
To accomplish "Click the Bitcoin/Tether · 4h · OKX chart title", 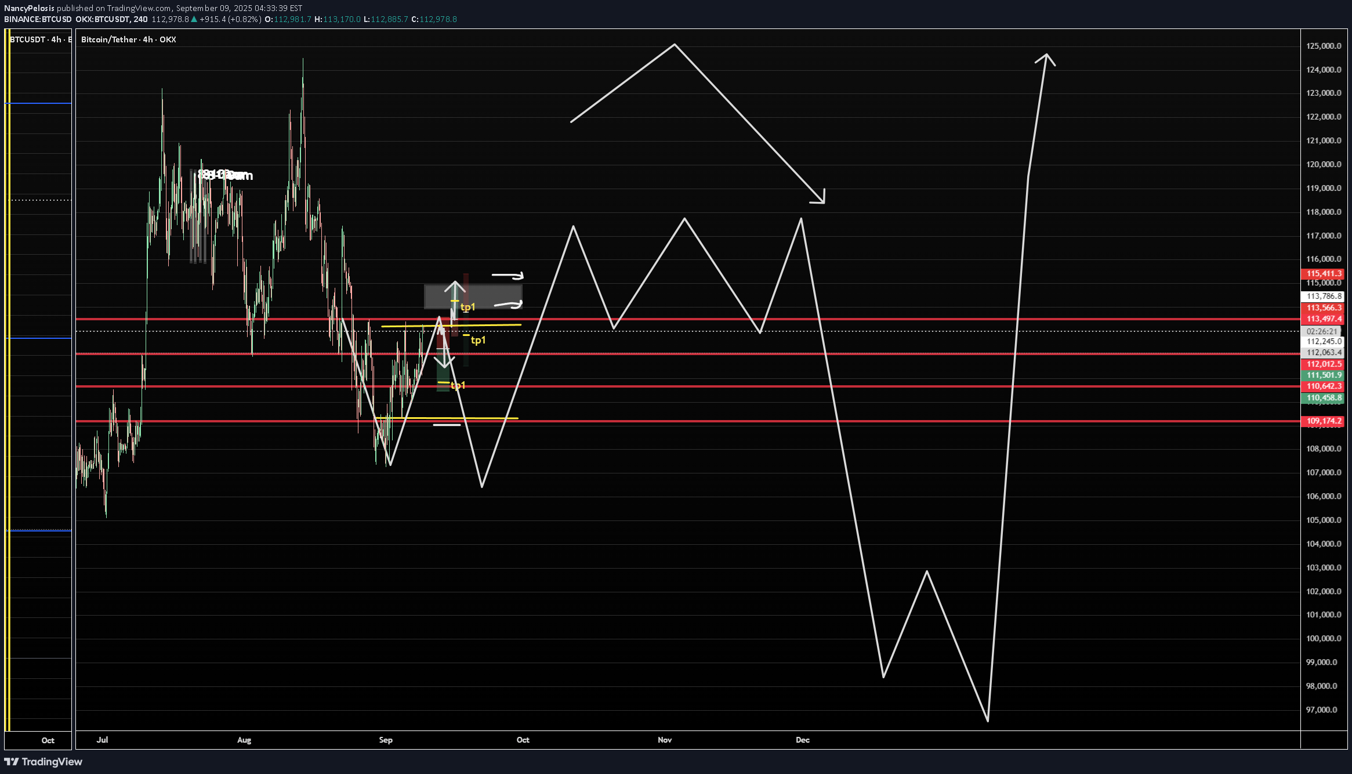I will coord(129,39).
